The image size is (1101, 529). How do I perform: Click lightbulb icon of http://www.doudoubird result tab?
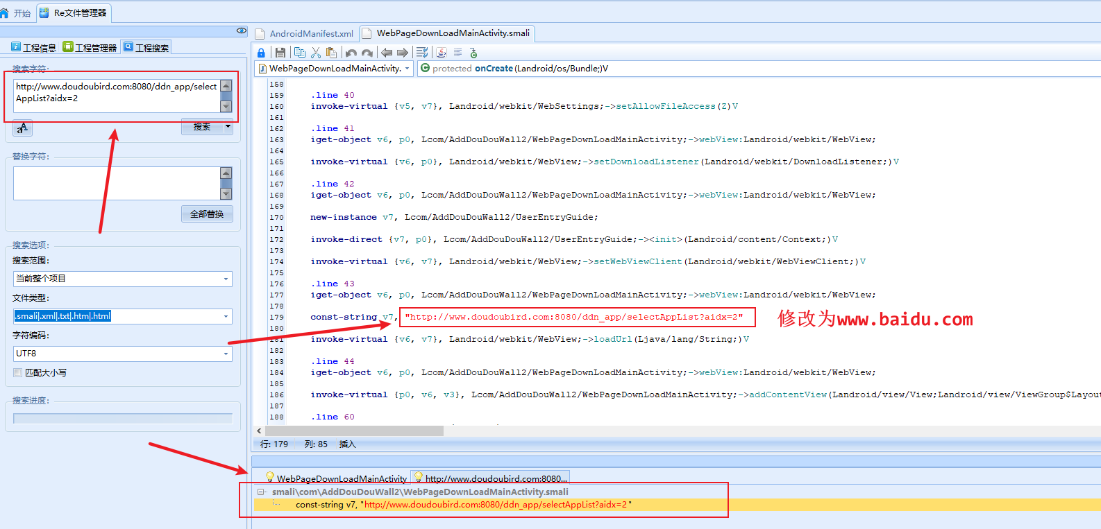click(x=419, y=477)
